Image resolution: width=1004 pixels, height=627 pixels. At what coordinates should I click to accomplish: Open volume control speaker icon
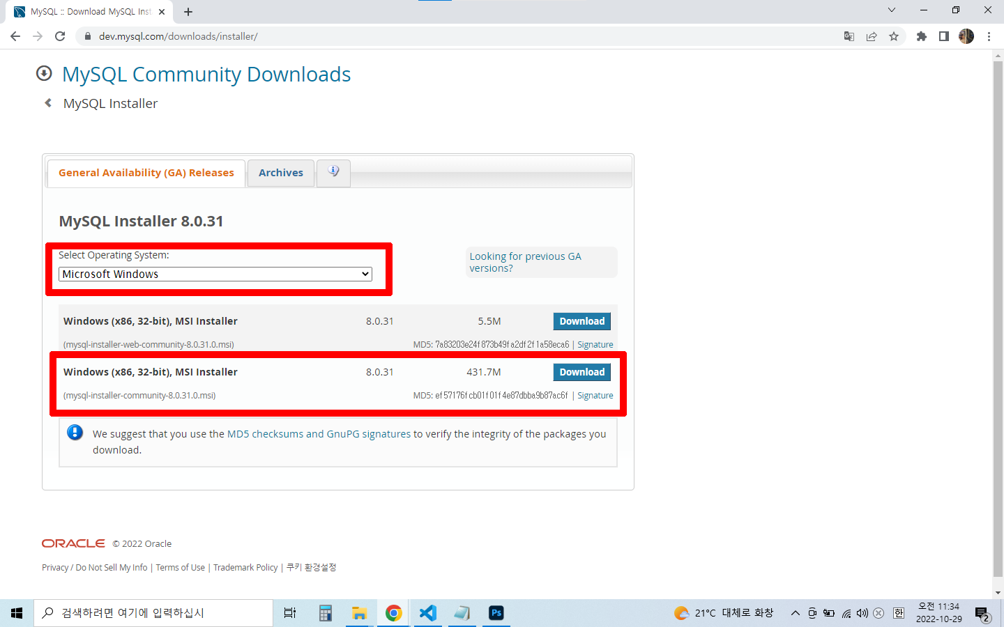pyautogui.click(x=862, y=613)
